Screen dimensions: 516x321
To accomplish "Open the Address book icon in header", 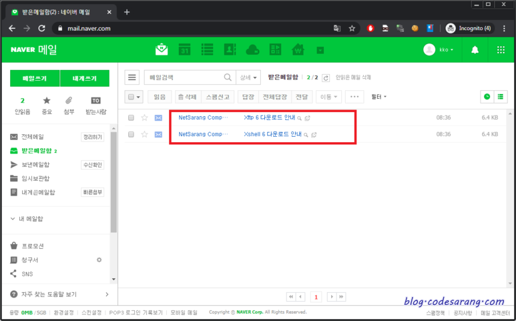I will (230, 49).
